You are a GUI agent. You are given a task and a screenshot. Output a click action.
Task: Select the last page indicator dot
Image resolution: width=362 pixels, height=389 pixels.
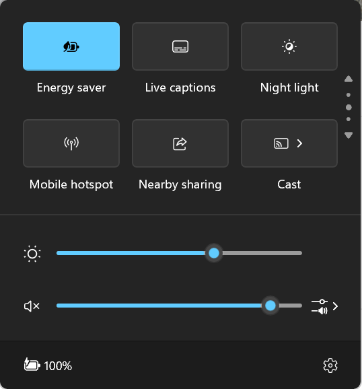click(349, 119)
